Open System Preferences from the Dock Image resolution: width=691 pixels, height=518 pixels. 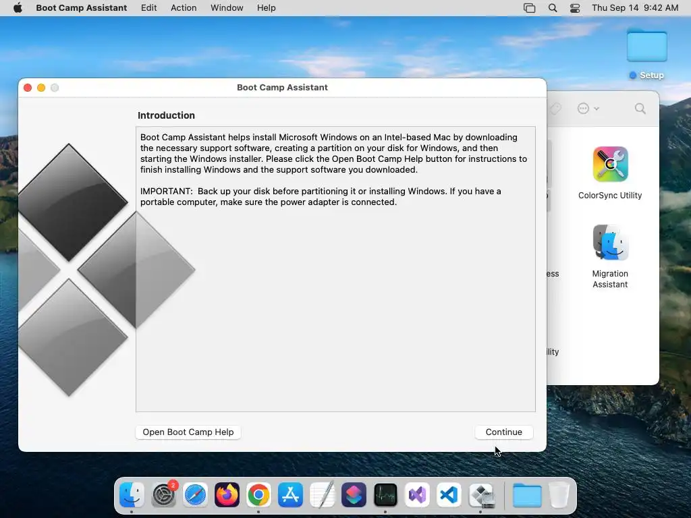click(x=163, y=494)
